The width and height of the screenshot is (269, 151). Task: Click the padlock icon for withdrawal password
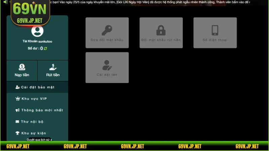coord(161,31)
